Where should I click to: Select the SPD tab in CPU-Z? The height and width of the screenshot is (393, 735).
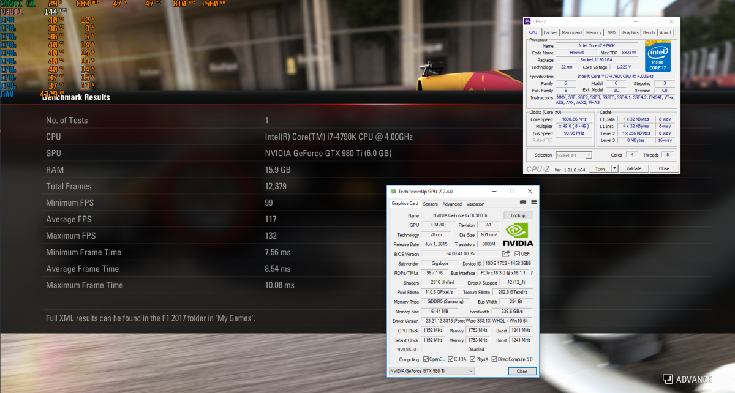click(612, 32)
